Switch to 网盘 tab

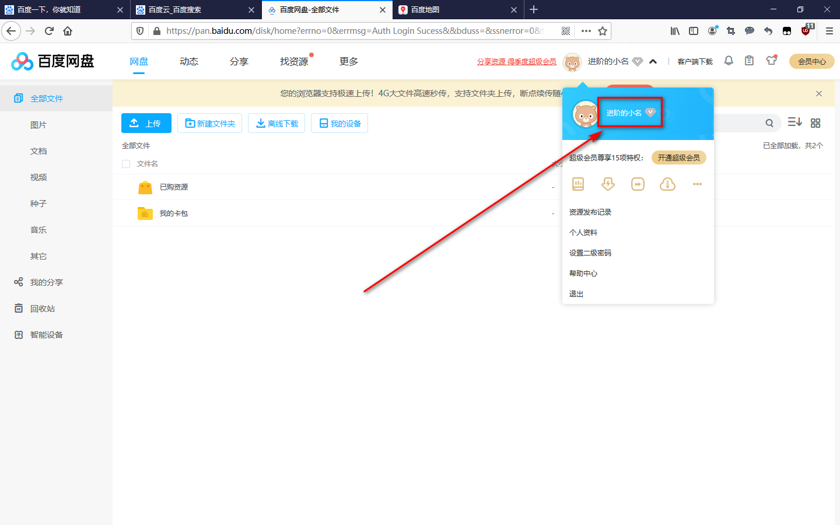pyautogui.click(x=139, y=61)
